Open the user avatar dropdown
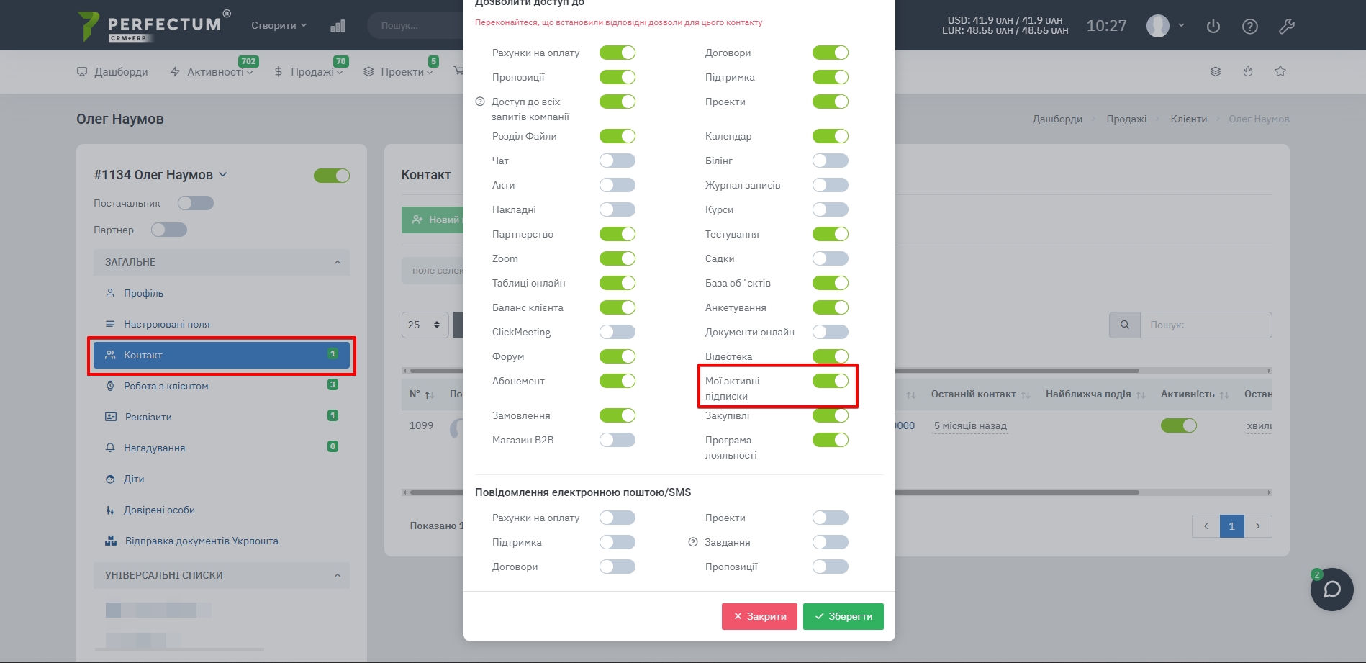The width and height of the screenshot is (1366, 663). click(x=1164, y=26)
